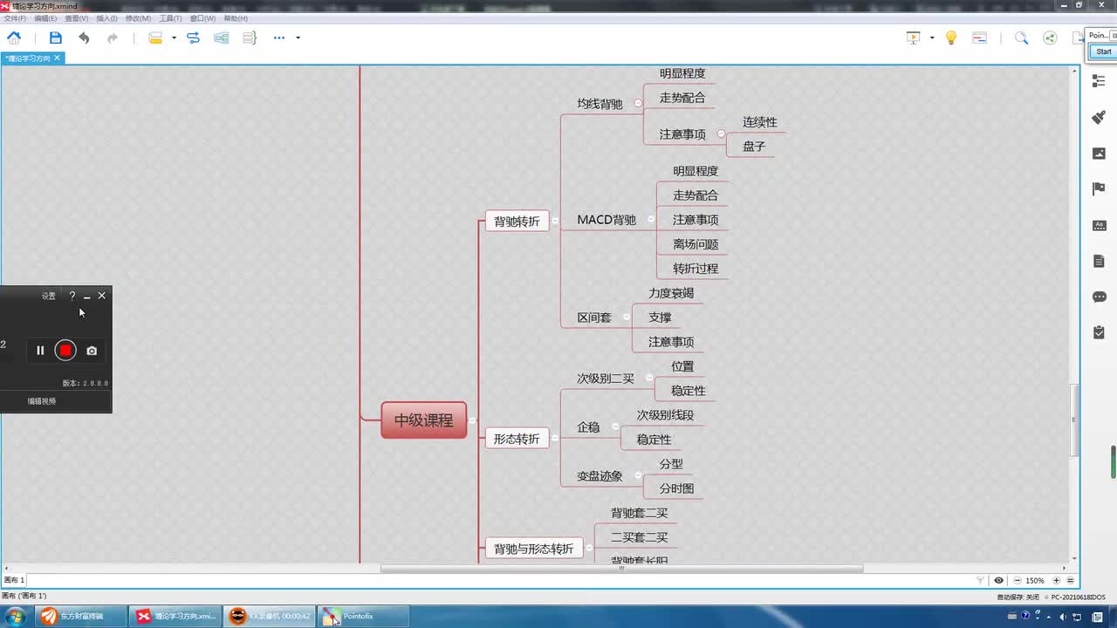Select the 离场问题 subtopic
The width and height of the screenshot is (1117, 628).
click(x=696, y=244)
